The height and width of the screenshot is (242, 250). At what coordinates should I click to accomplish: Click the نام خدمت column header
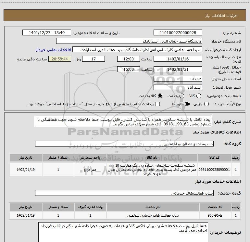click(x=153, y=207)
